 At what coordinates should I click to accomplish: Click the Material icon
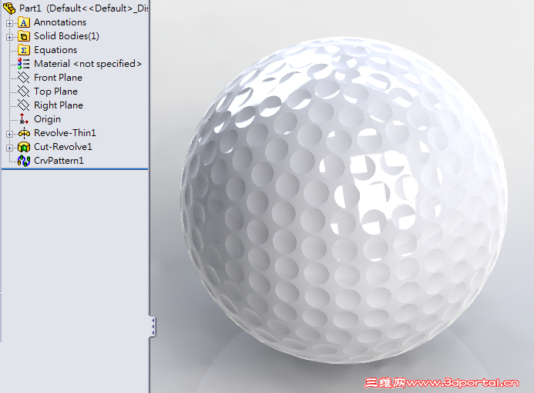tap(23, 64)
